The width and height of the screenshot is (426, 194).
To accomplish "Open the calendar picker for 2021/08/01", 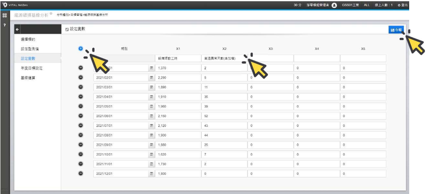I will (151, 135).
